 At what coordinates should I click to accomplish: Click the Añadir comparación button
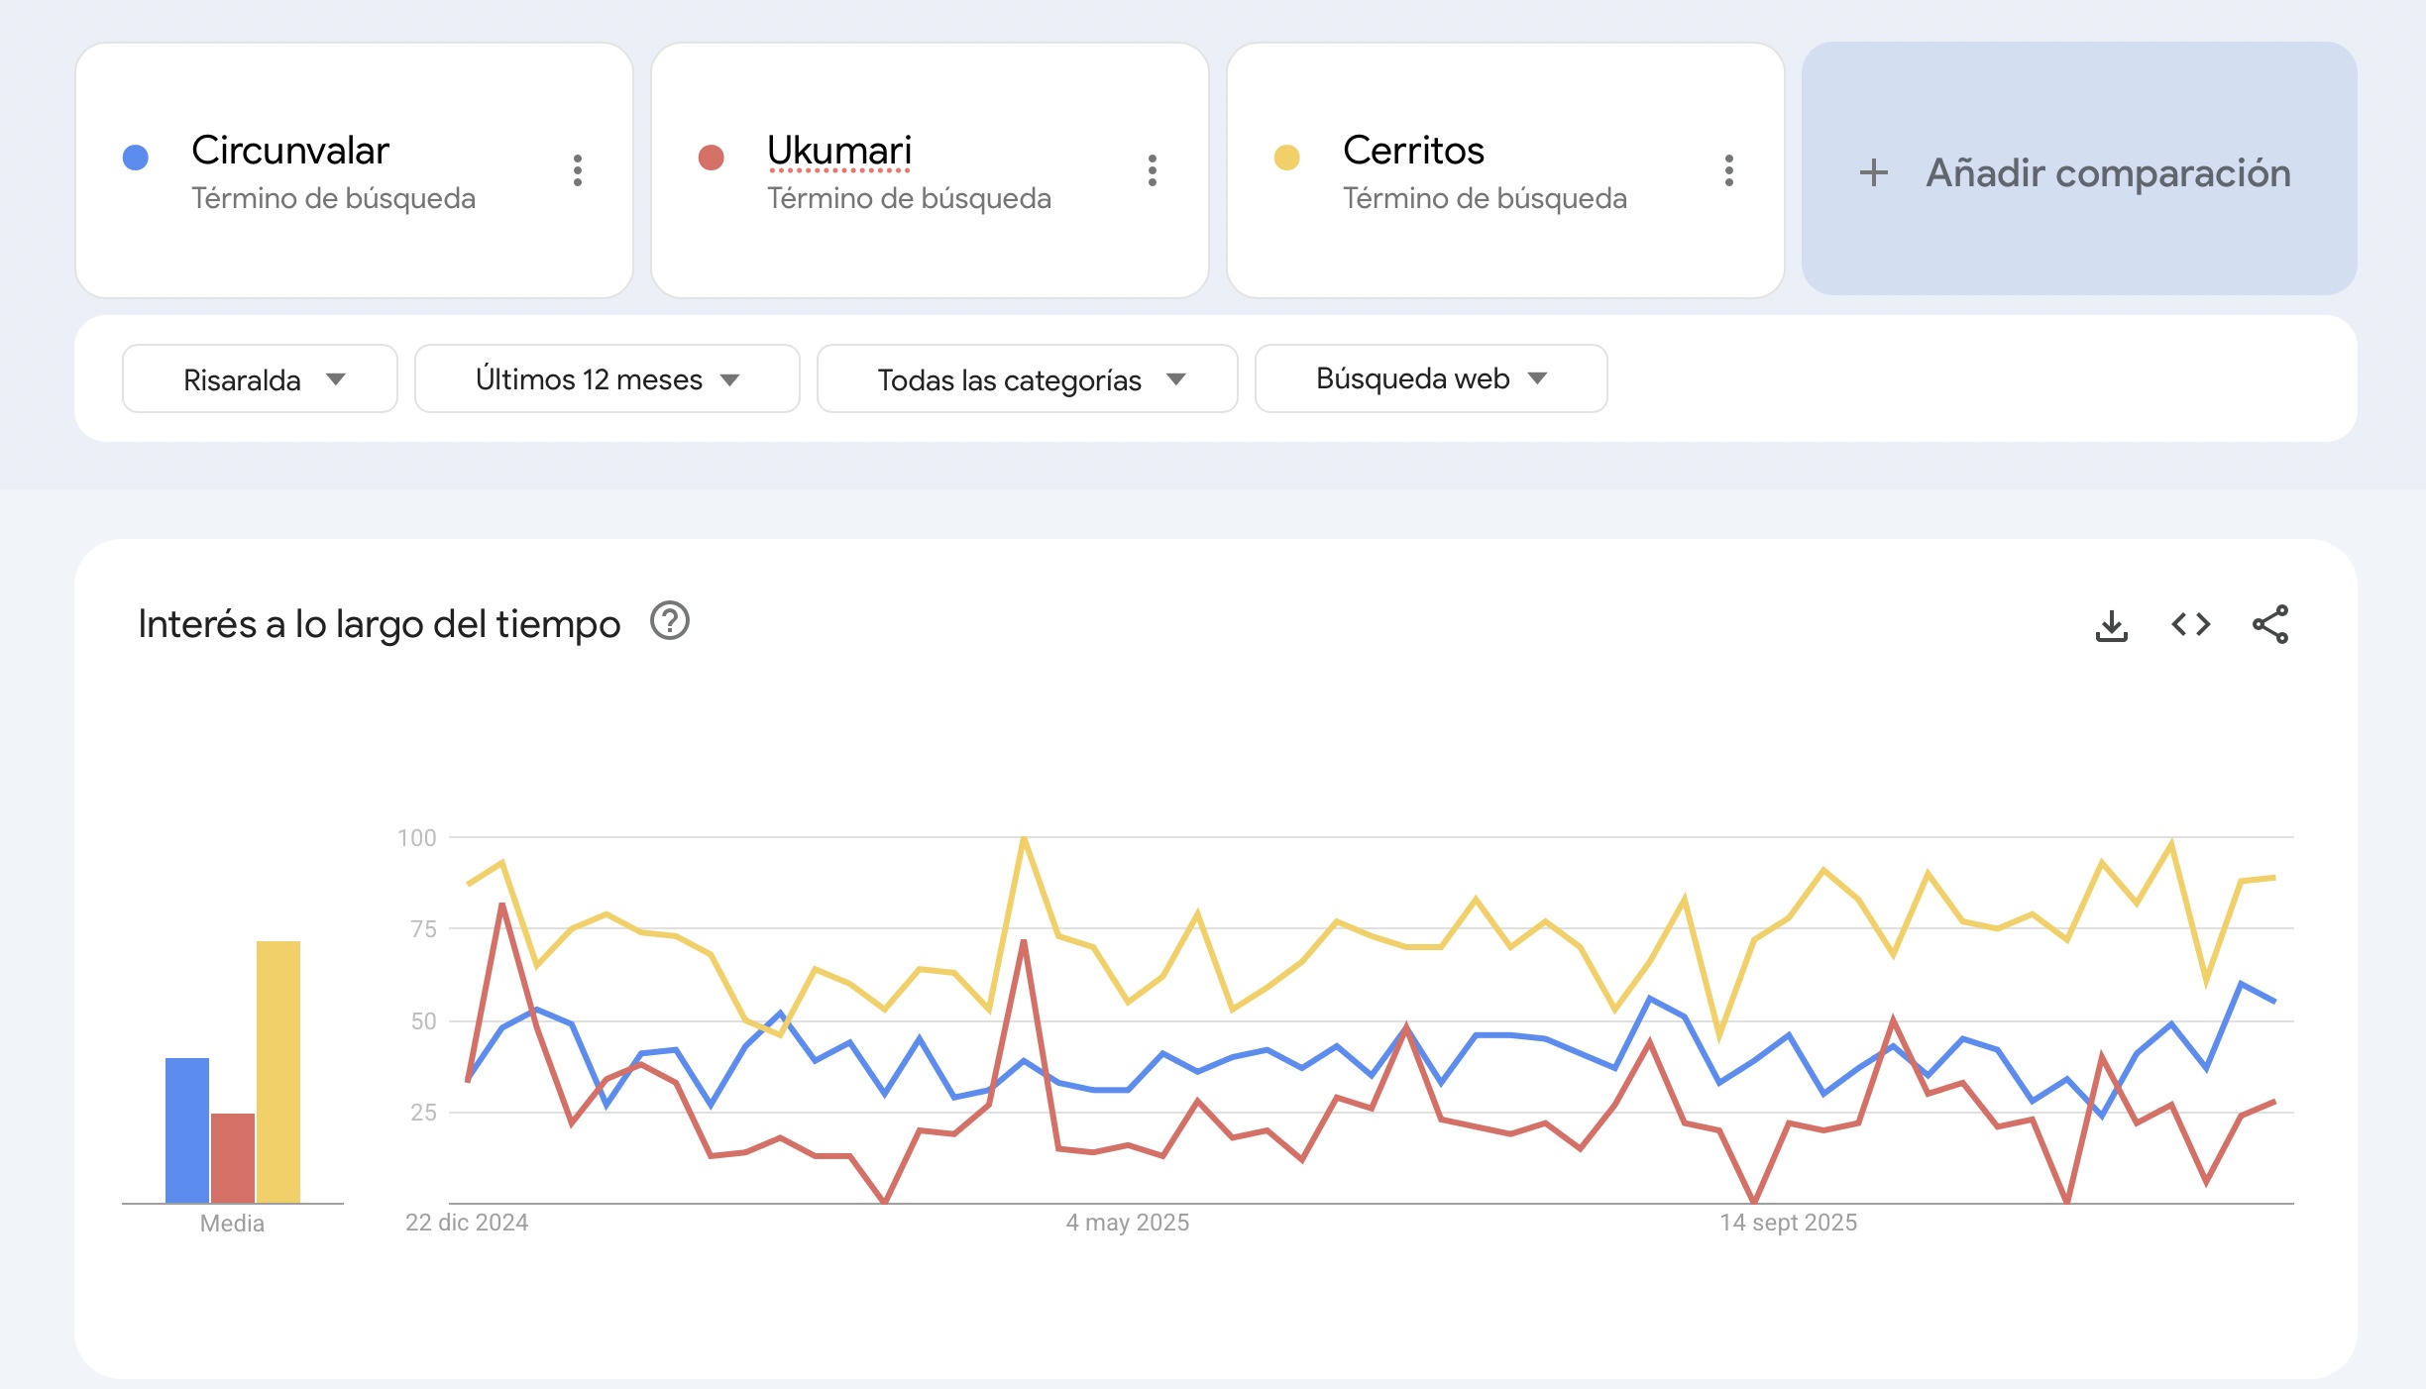click(2079, 168)
